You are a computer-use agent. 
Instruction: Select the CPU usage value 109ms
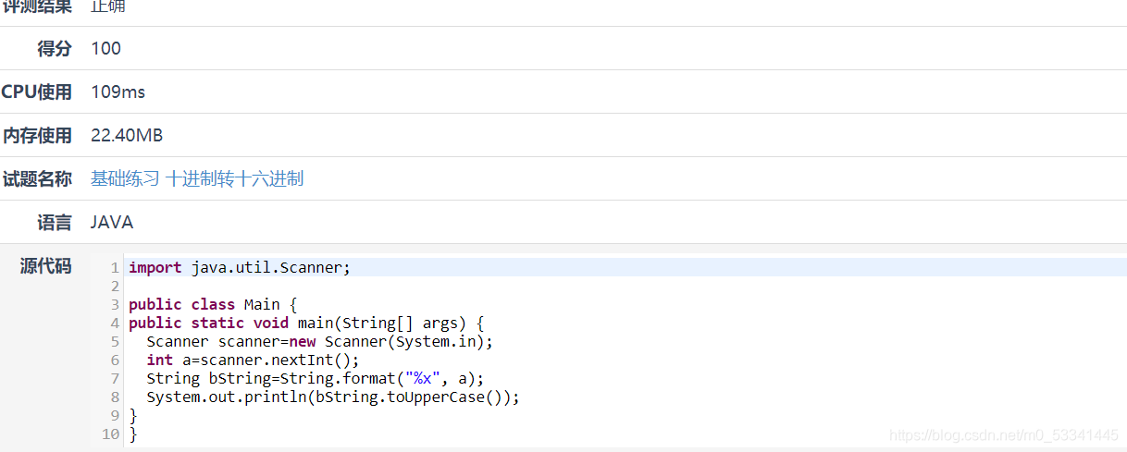(x=118, y=92)
